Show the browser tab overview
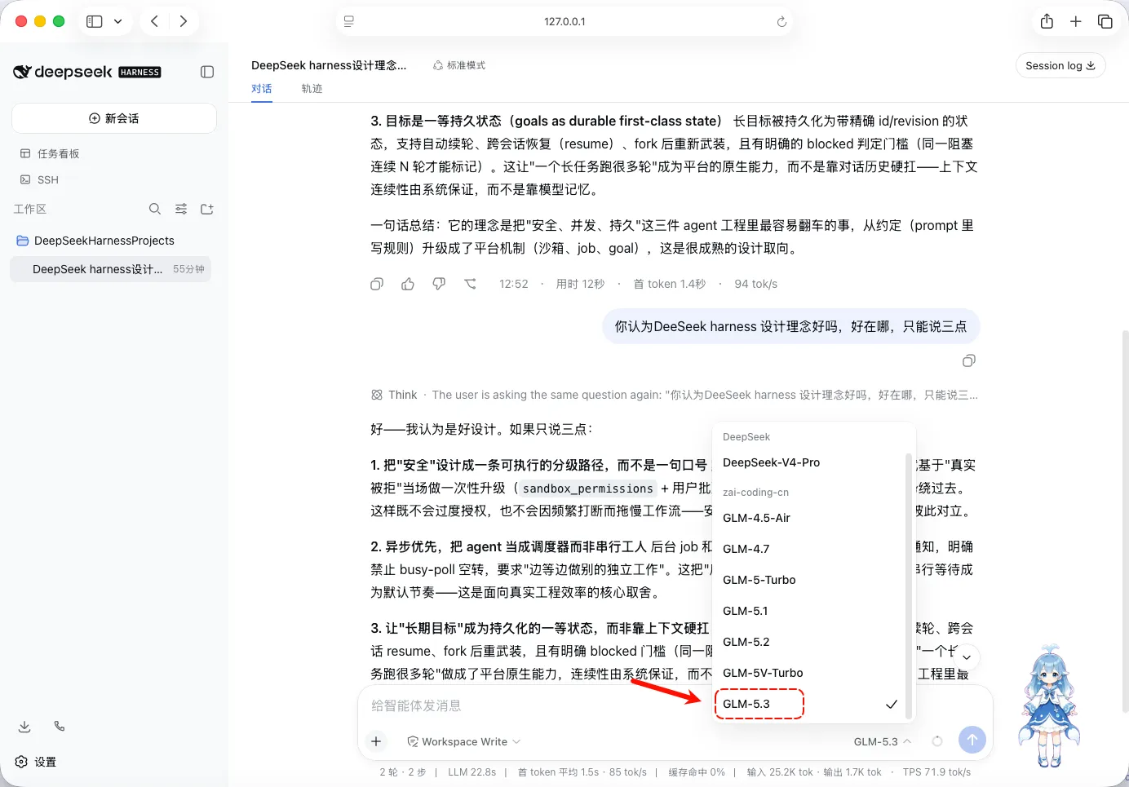The height and width of the screenshot is (787, 1129). 1105,21
